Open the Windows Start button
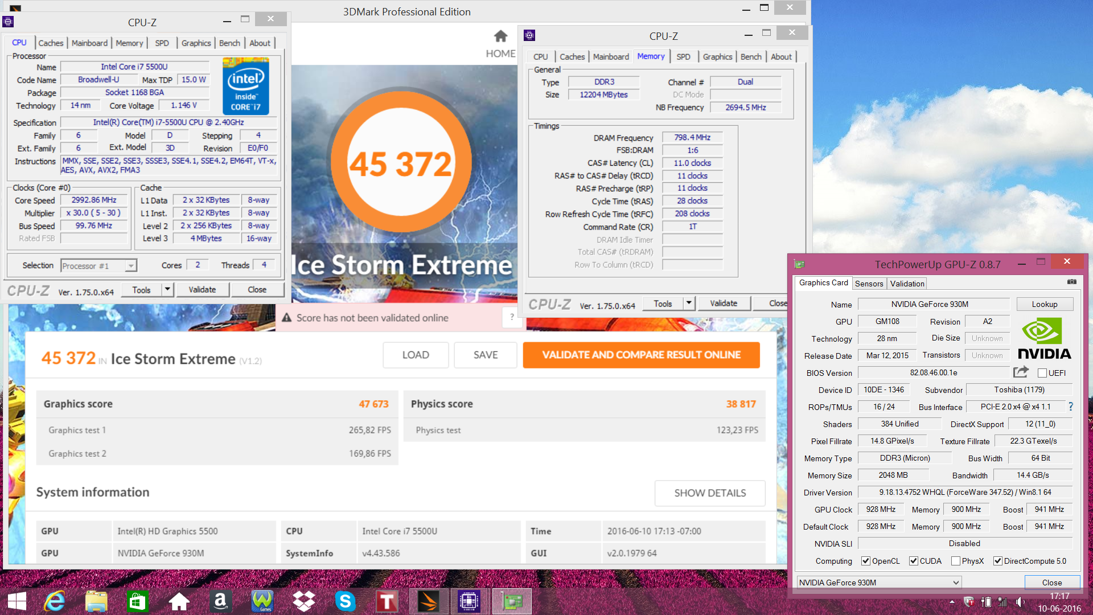Image resolution: width=1093 pixels, height=615 pixels. pyautogui.click(x=17, y=601)
